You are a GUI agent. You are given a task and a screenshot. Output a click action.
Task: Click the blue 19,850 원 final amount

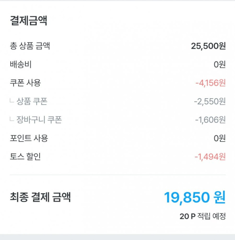tap(194, 197)
